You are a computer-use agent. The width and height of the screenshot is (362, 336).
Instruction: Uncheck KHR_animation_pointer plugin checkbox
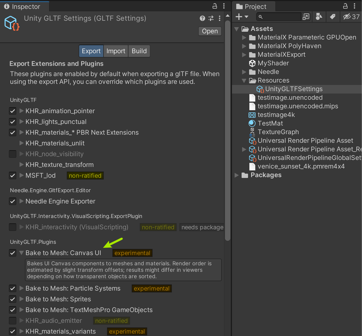[x=13, y=111]
